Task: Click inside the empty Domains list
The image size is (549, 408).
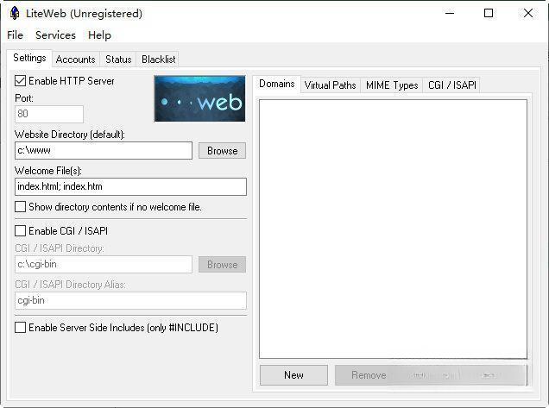Action: click(x=393, y=229)
